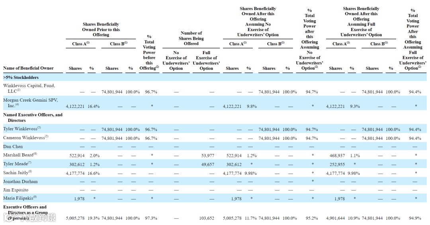Select the 'Jim Esposito' row name
The image size is (430, 225).
[16, 190]
